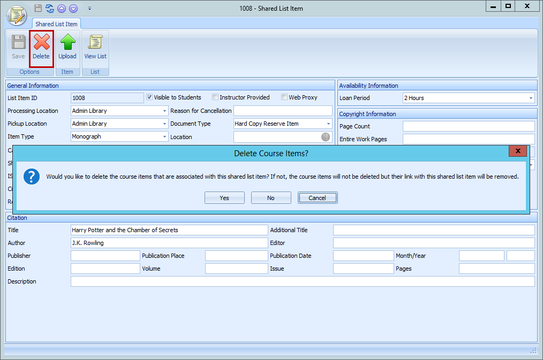
Task: Click Yes to delete associated course items
Action: pos(224,197)
